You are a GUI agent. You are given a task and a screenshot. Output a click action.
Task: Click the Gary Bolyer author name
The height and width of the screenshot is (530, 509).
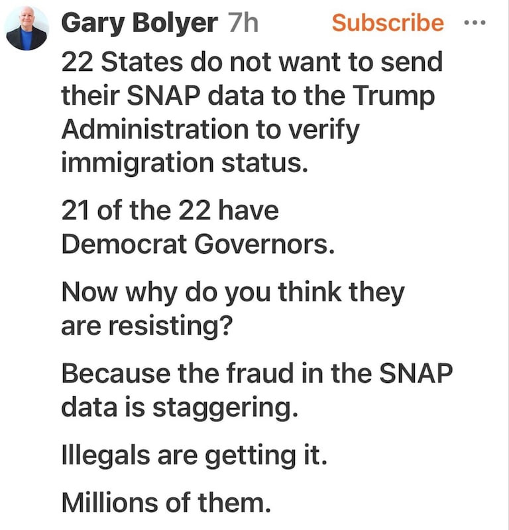[139, 23]
